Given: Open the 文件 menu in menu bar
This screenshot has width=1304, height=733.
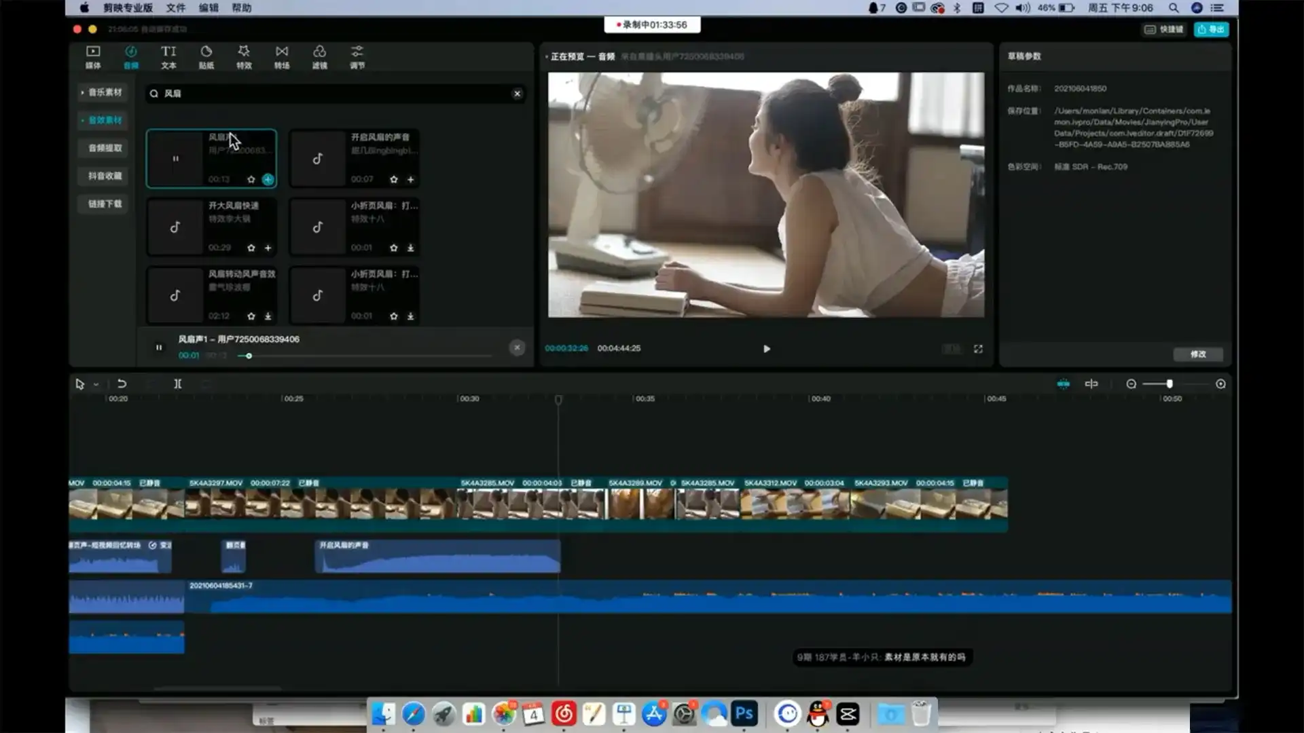Looking at the screenshot, I should point(176,8).
